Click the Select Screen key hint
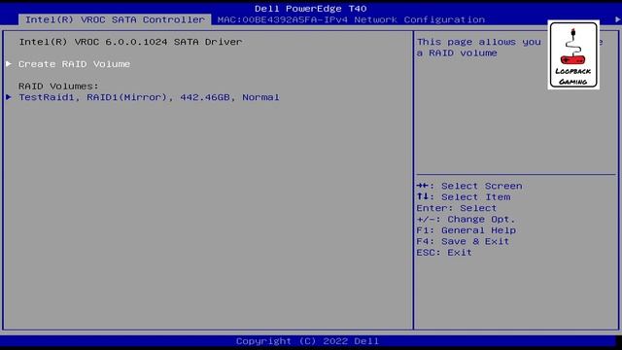The image size is (622, 350). [x=469, y=186]
